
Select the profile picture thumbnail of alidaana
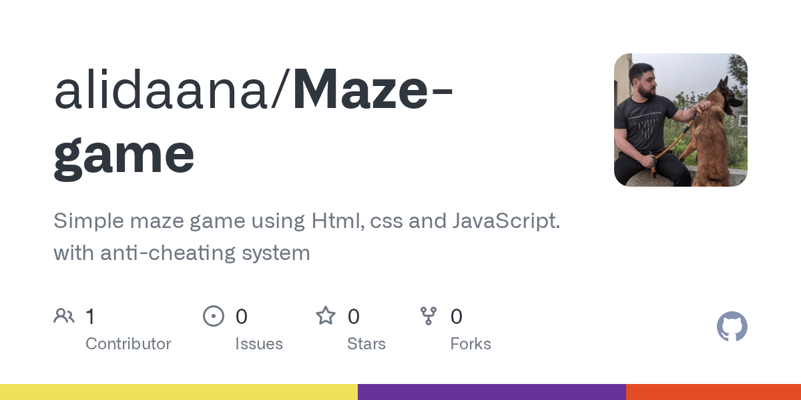[680, 120]
